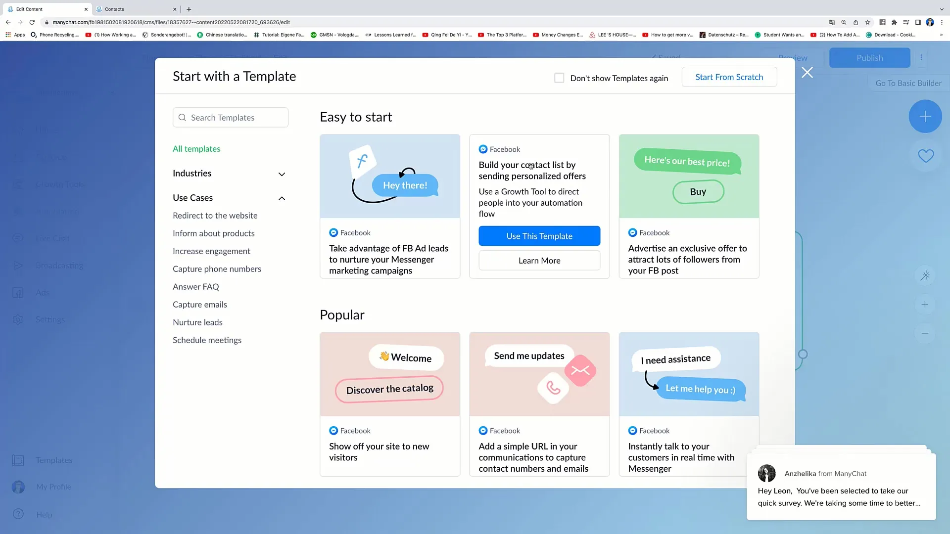Click the flow connector circle handle on canvas
The height and width of the screenshot is (534, 950).
pyautogui.click(x=803, y=354)
